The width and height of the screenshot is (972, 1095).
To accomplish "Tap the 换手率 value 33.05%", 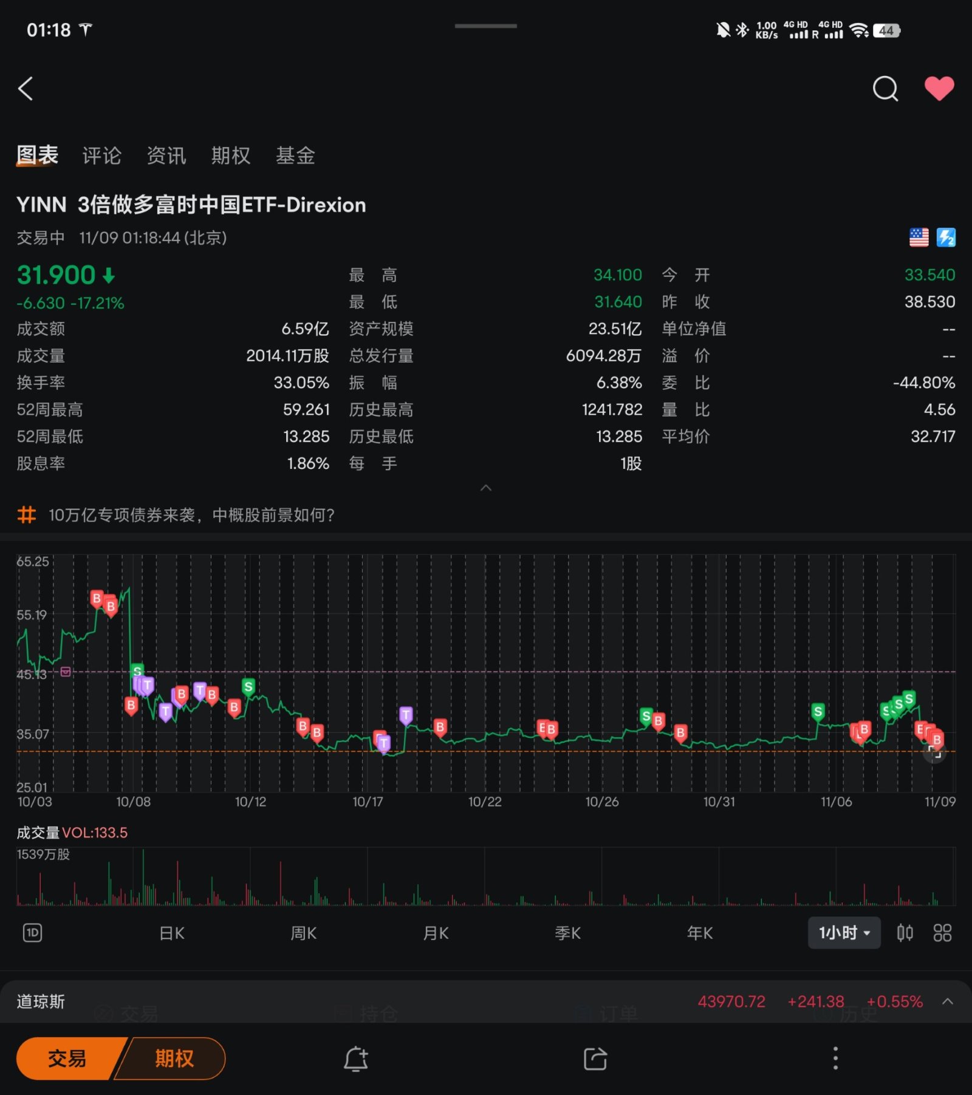I will pos(301,383).
